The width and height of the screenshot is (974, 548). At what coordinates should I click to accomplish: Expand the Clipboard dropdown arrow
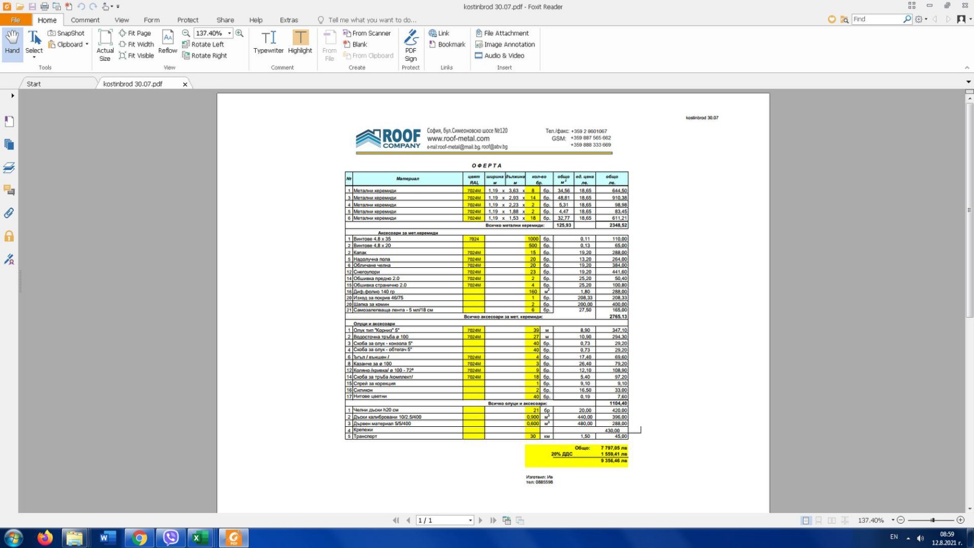[87, 44]
